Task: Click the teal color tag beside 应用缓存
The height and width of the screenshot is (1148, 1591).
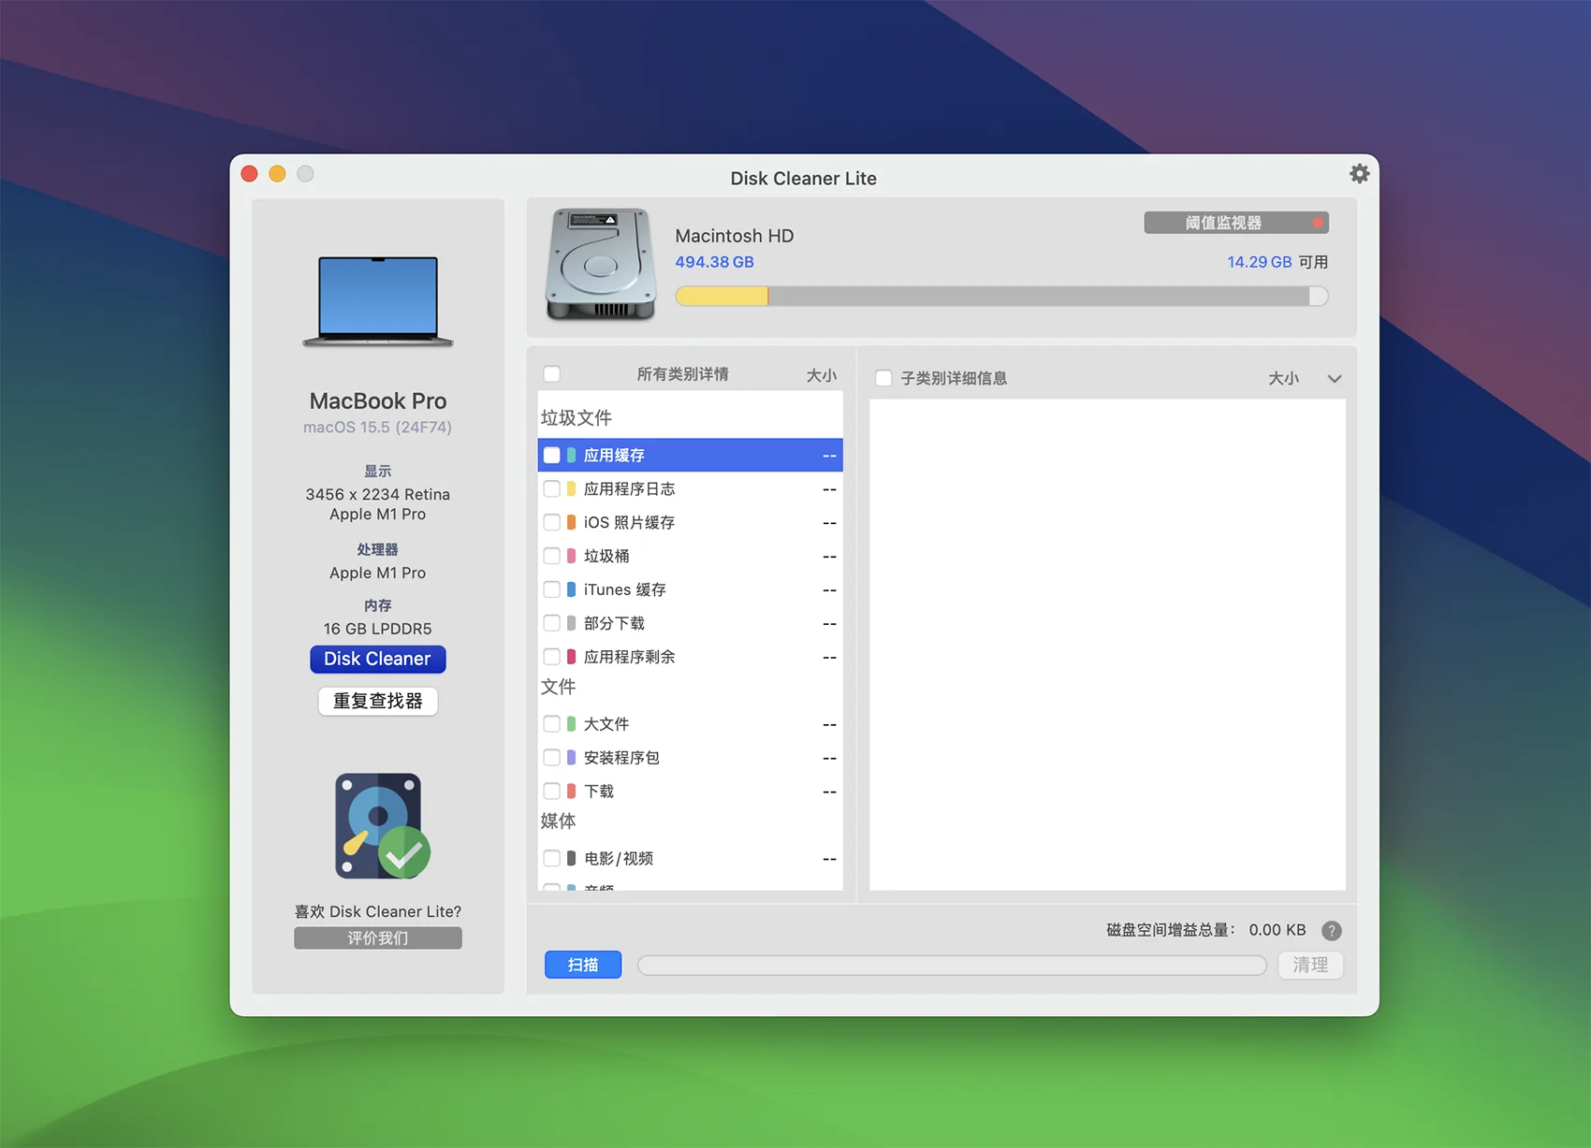Action: 571,455
